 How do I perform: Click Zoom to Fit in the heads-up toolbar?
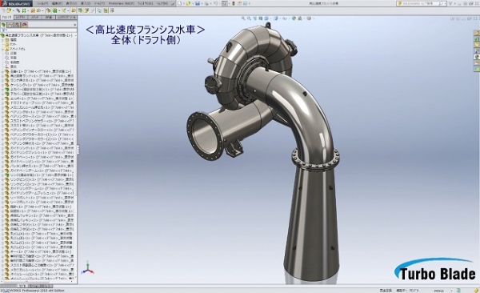[244, 18]
